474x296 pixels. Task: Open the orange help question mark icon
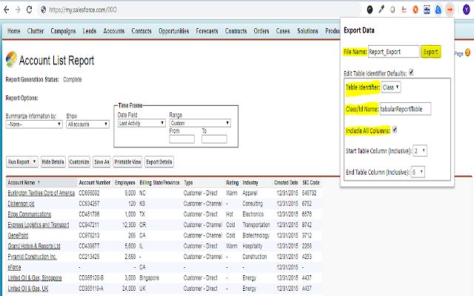[x=467, y=53]
